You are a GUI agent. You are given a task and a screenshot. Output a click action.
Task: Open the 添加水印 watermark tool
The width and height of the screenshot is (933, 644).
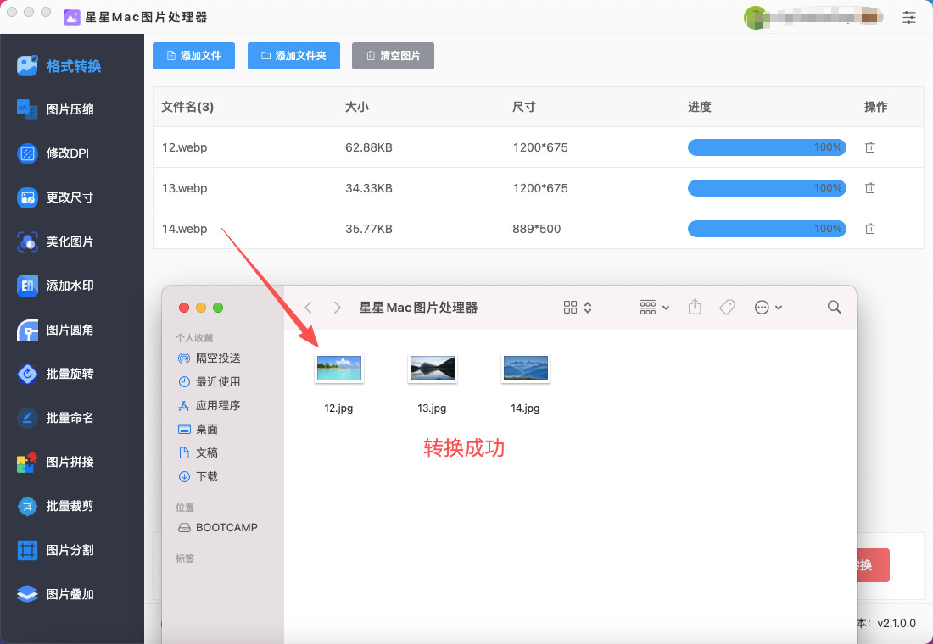tap(70, 286)
